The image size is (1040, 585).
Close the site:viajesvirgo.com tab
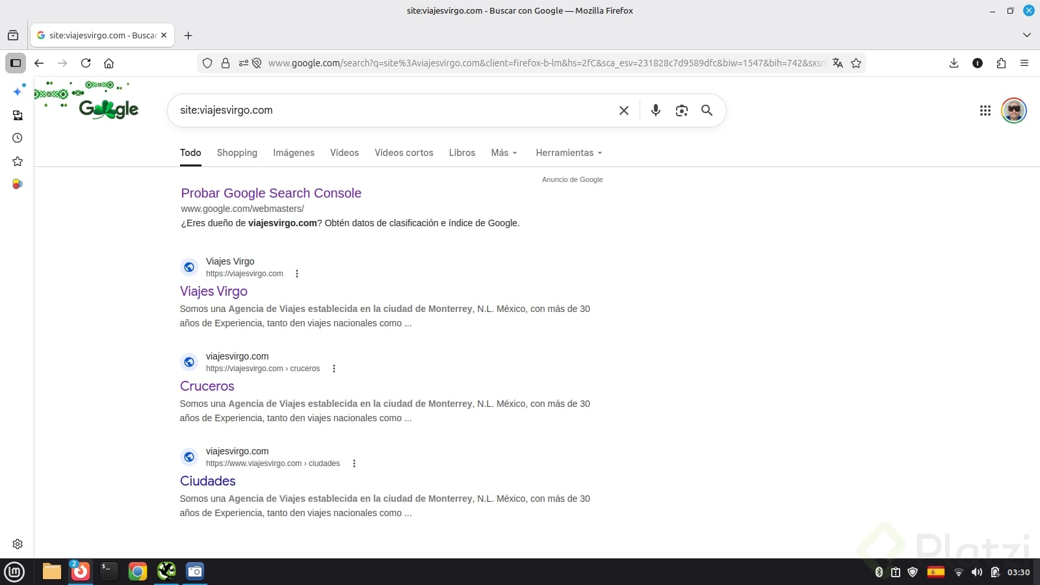point(164,35)
